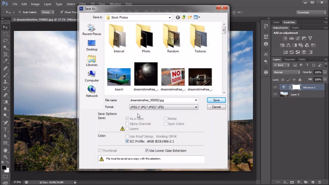329x185 pixels.
Task: Select the Zoom tool in the toolbar
Action: 5,156
